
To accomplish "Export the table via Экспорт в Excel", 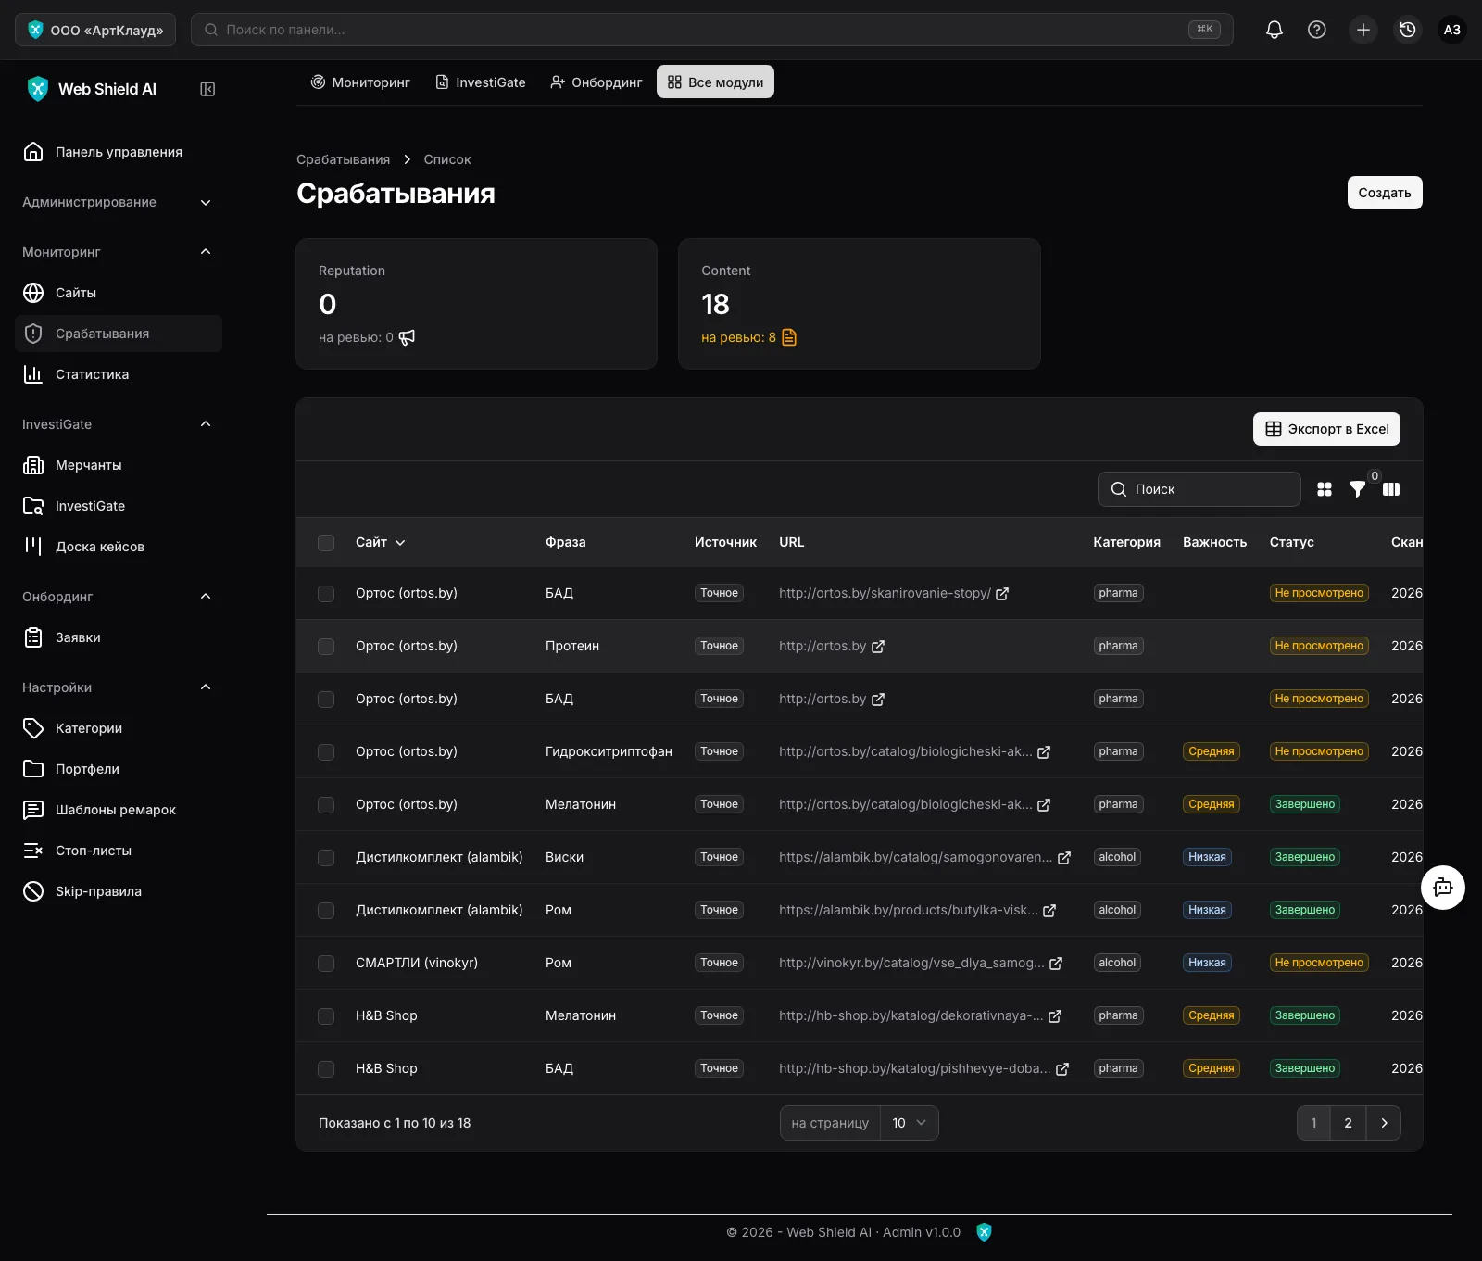I will [1326, 429].
